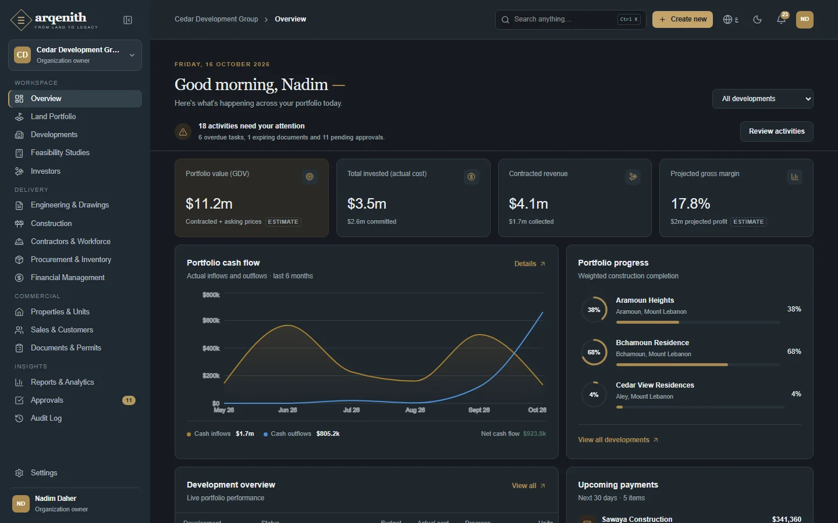Click the Aramoun Heights 38% progress ring

594,310
